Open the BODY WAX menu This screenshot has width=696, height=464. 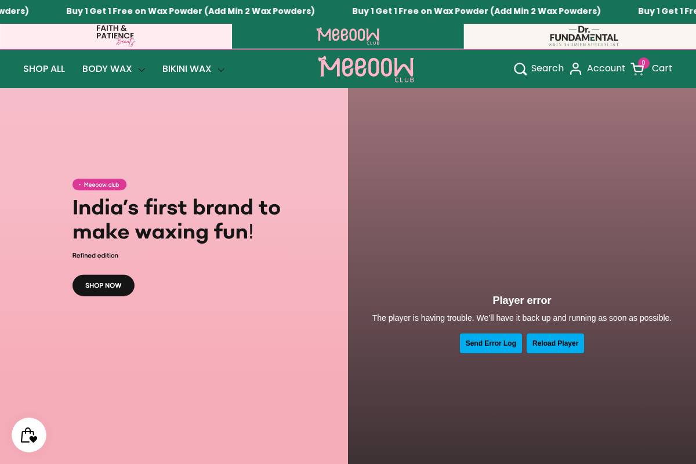pyautogui.click(x=107, y=69)
